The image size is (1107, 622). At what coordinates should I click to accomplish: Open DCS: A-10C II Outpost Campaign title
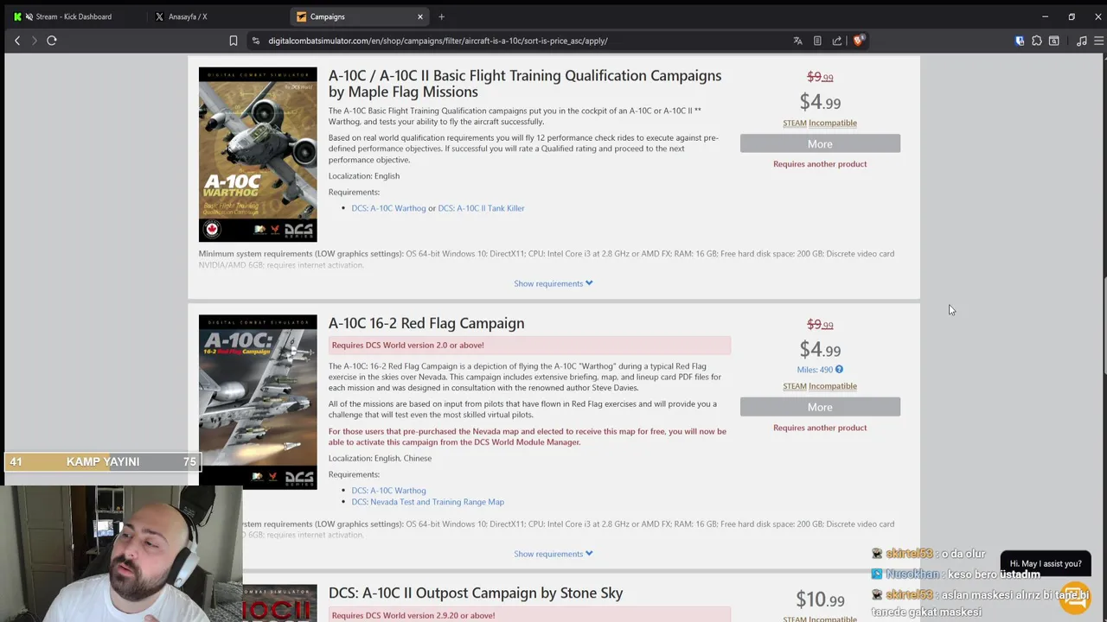(476, 593)
